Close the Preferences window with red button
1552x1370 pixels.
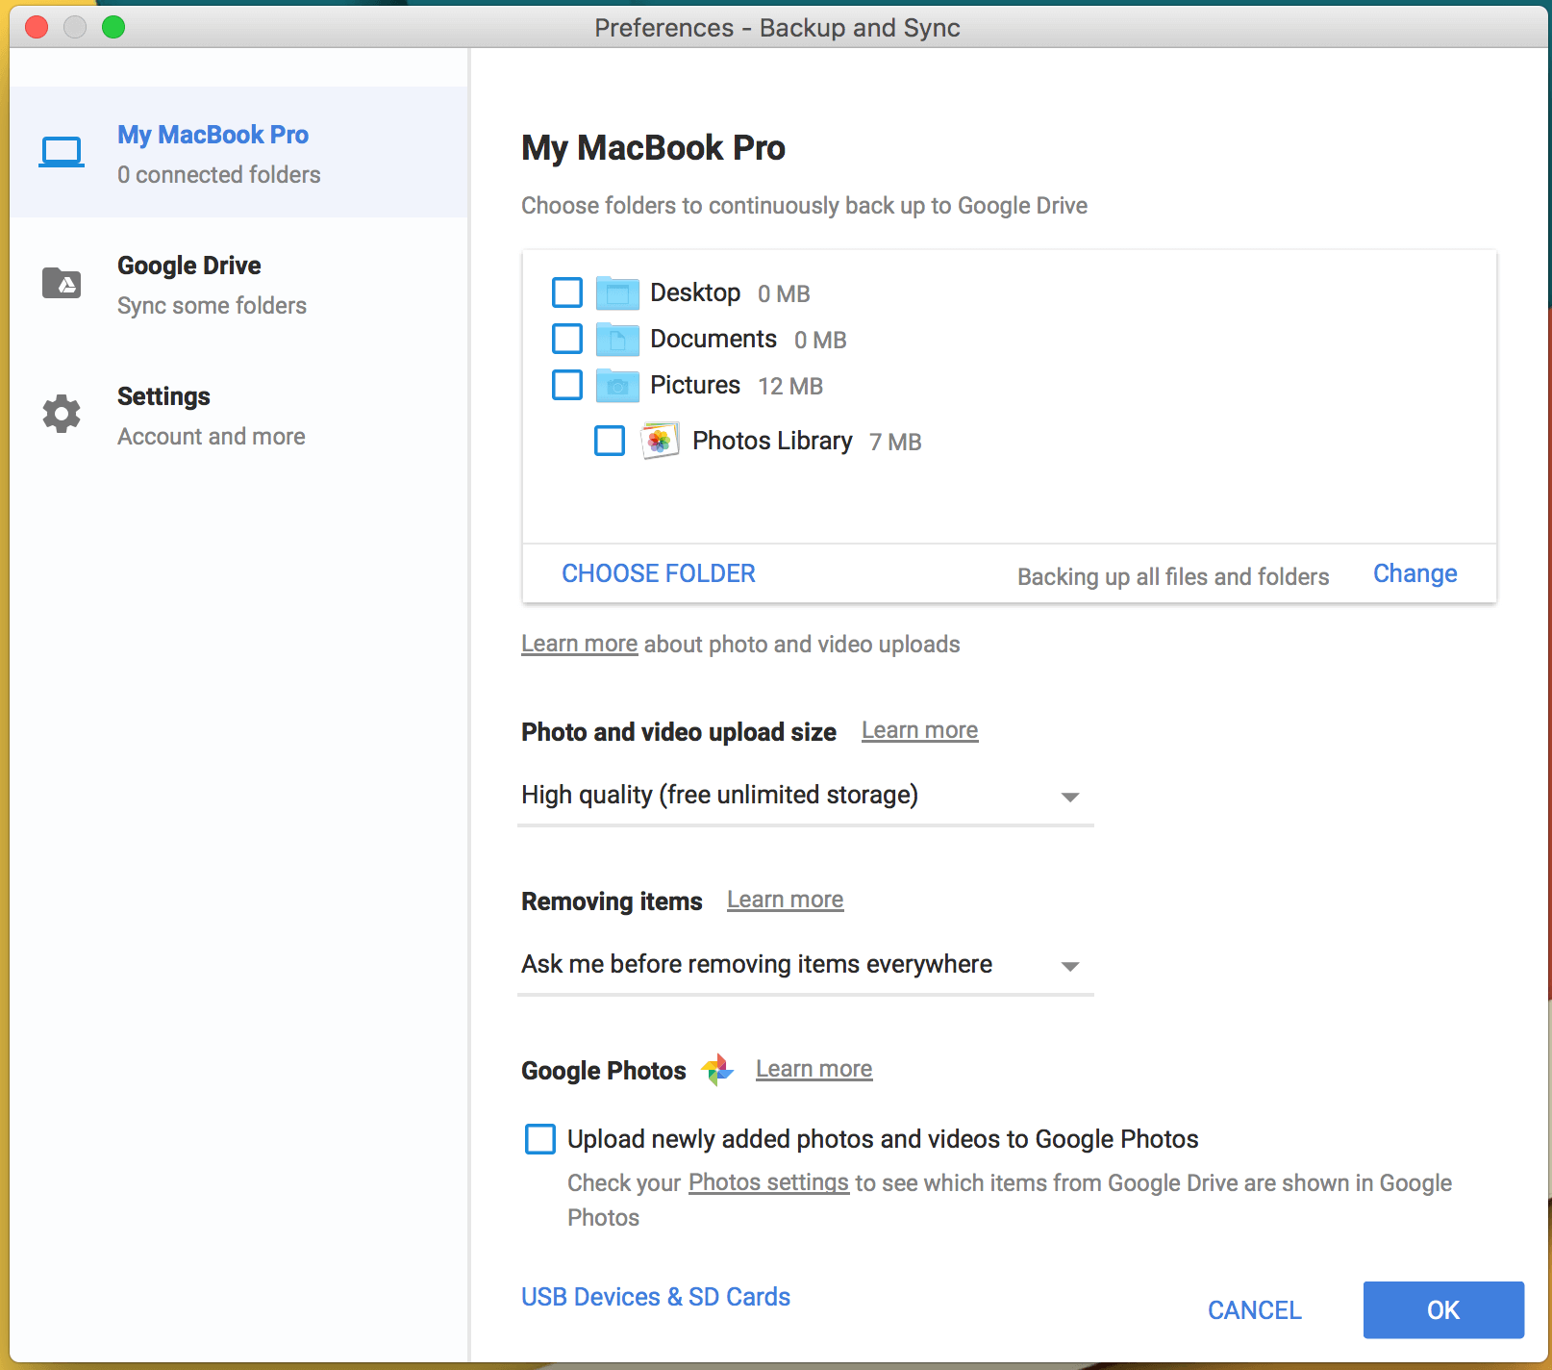[37, 27]
